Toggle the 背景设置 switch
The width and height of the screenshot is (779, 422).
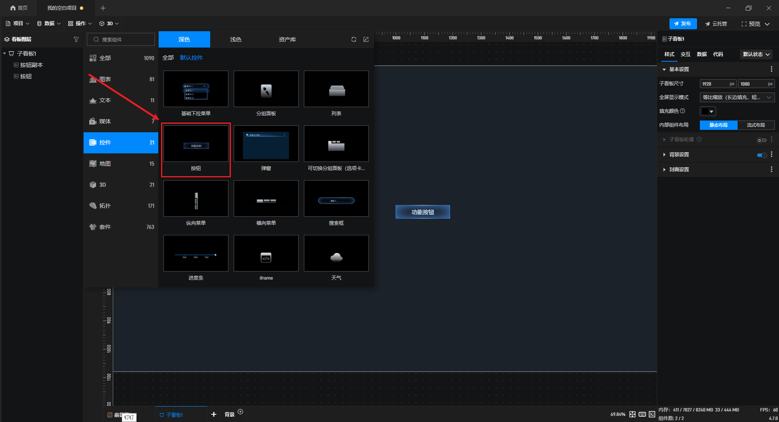(762, 155)
